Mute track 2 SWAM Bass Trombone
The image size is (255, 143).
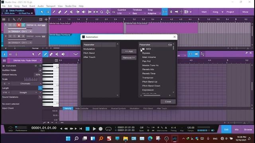(x=10, y=36)
